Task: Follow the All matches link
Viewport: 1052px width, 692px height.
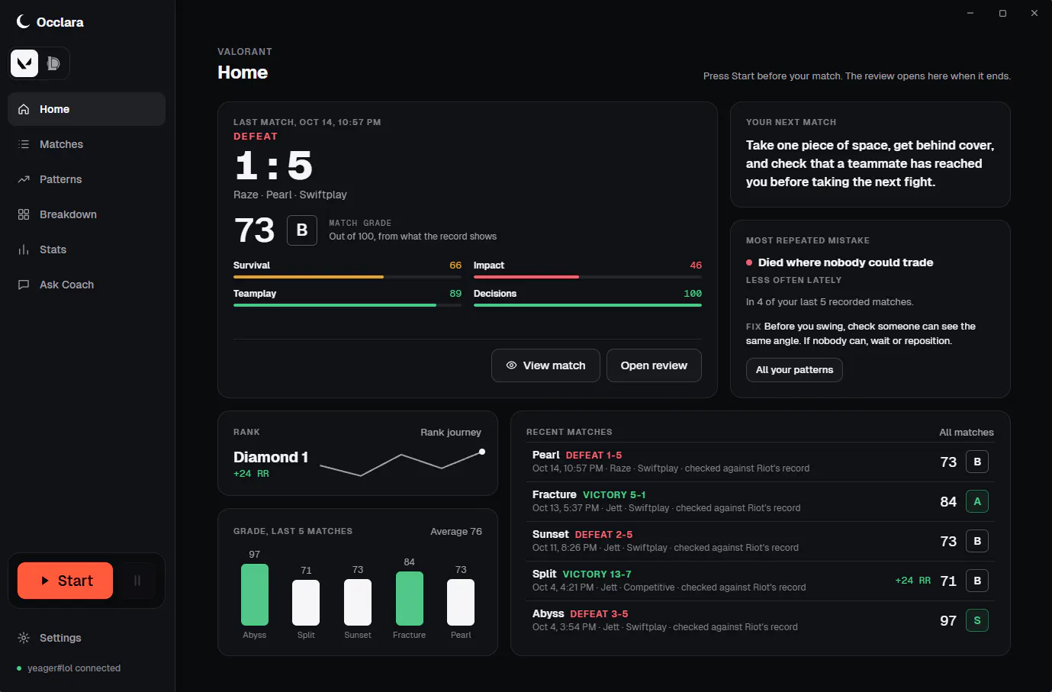Action: [966, 432]
